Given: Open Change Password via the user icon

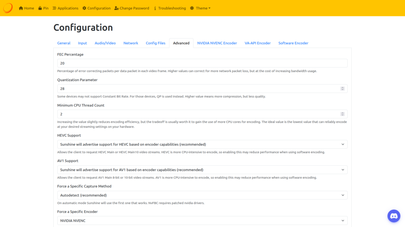Looking at the screenshot, I should click(117, 8).
